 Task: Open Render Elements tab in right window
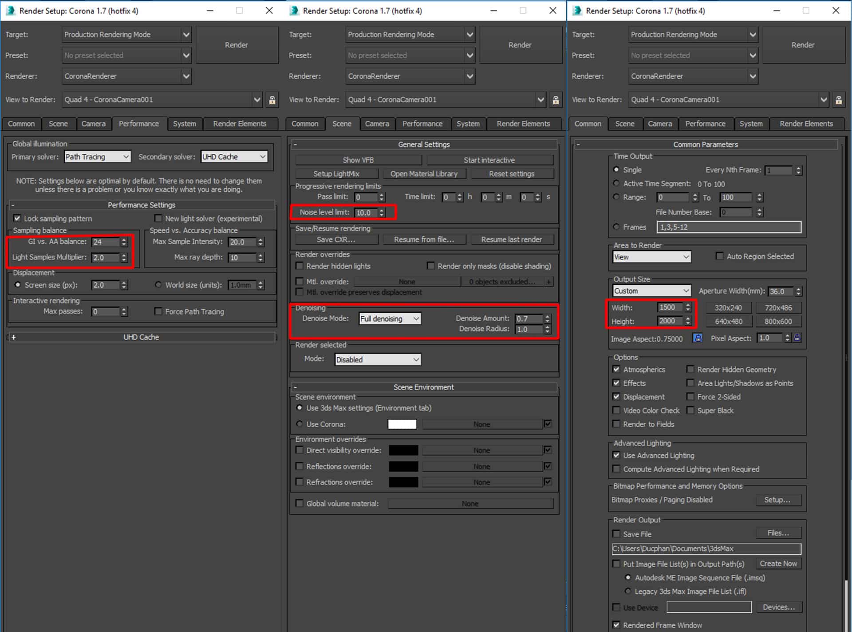[806, 124]
